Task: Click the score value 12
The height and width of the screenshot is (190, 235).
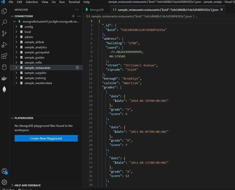Action: point(127,176)
